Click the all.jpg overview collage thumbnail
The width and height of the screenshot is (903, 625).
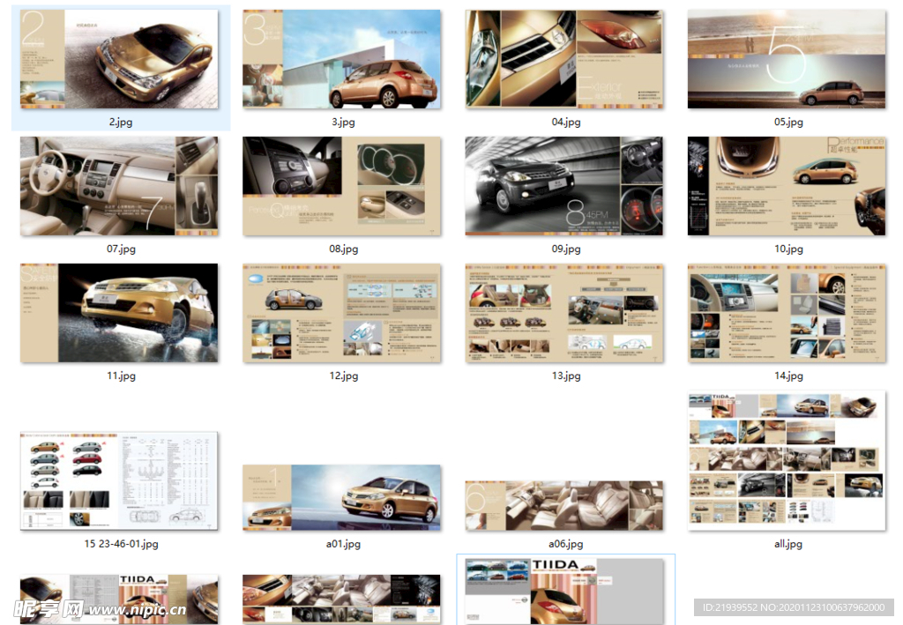click(x=787, y=461)
